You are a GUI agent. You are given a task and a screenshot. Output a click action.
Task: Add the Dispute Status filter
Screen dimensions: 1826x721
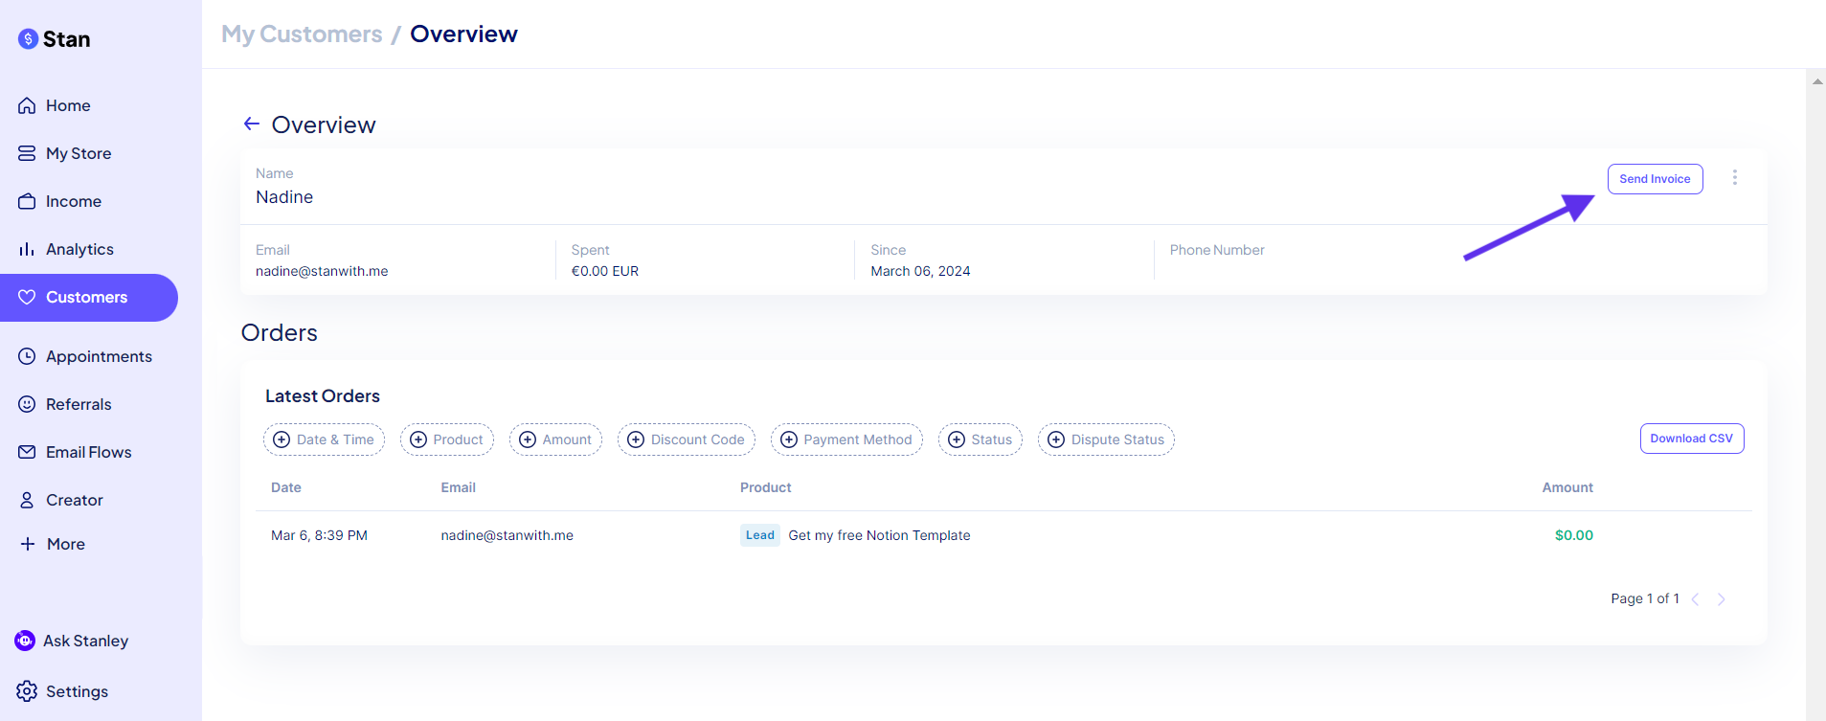pos(1106,439)
